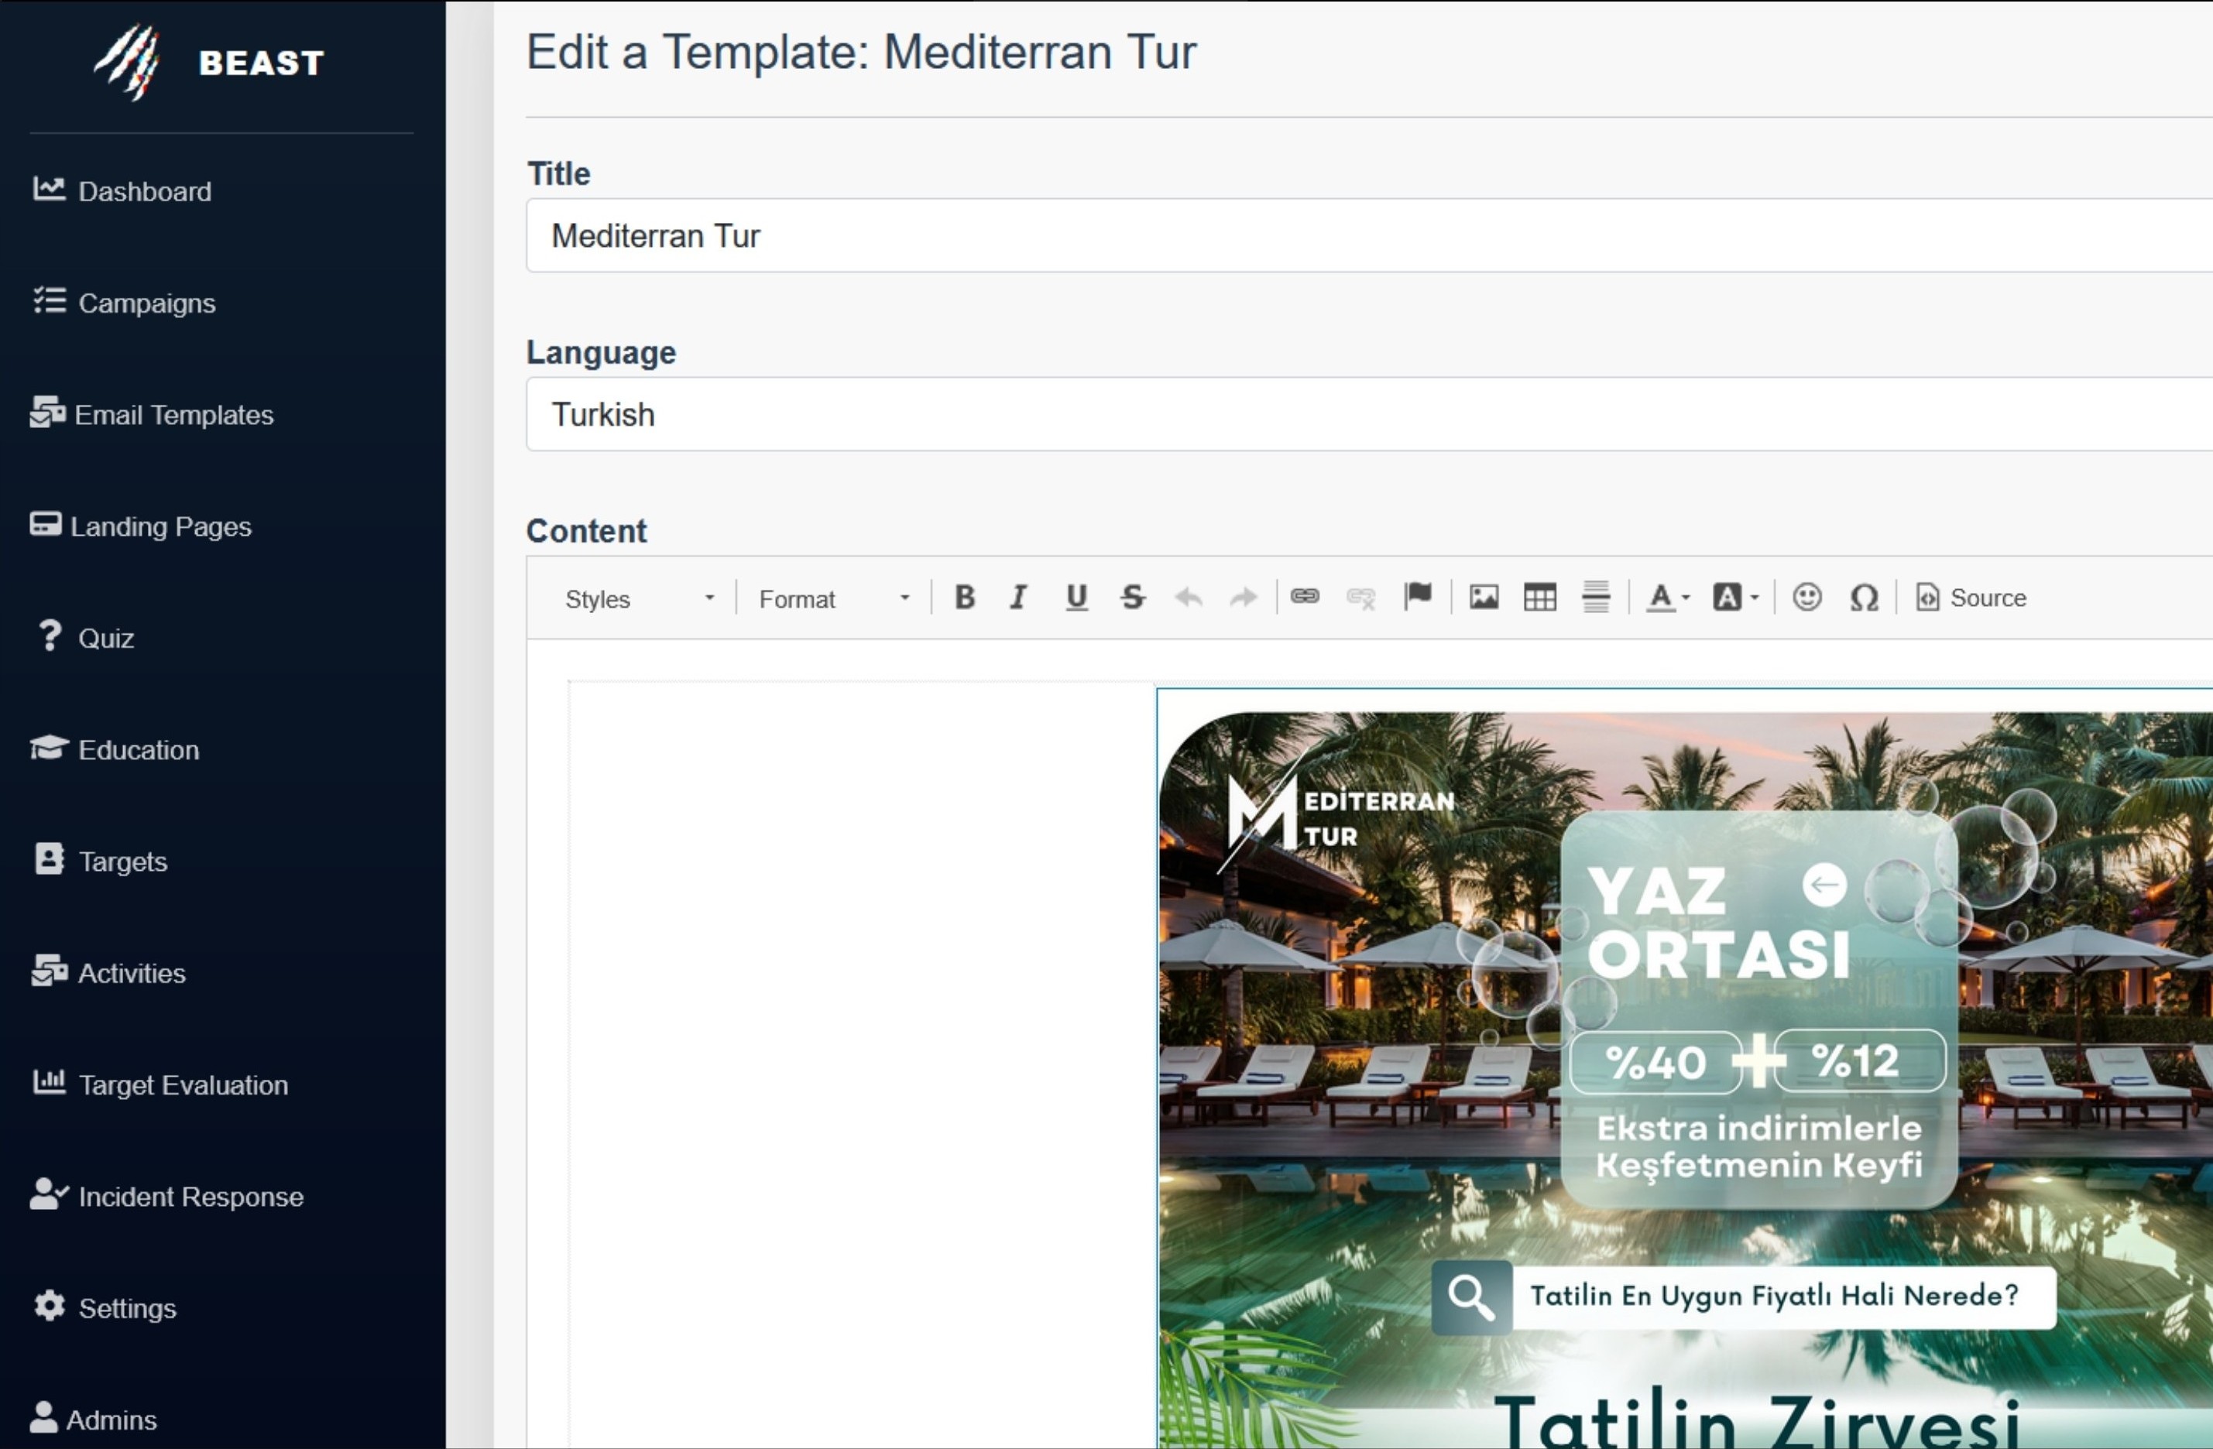The width and height of the screenshot is (2213, 1449).
Task: Toggle bold formatting in editor toolbar
Action: click(964, 598)
